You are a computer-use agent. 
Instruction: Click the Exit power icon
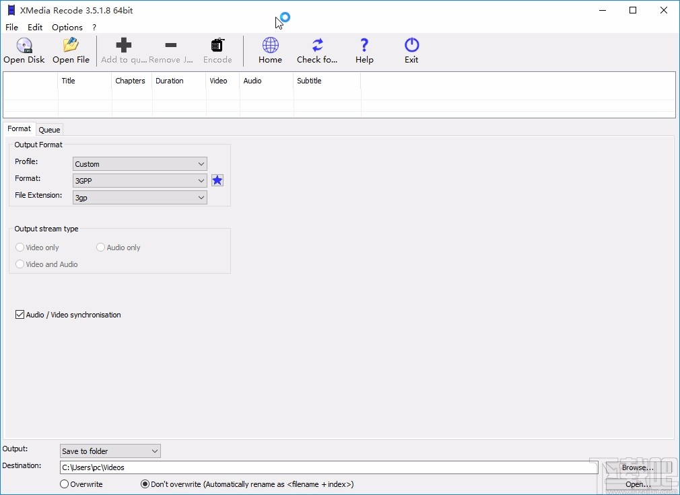[x=411, y=46]
